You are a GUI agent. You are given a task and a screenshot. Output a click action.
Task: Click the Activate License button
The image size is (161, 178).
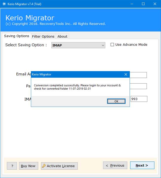[x=59, y=166]
